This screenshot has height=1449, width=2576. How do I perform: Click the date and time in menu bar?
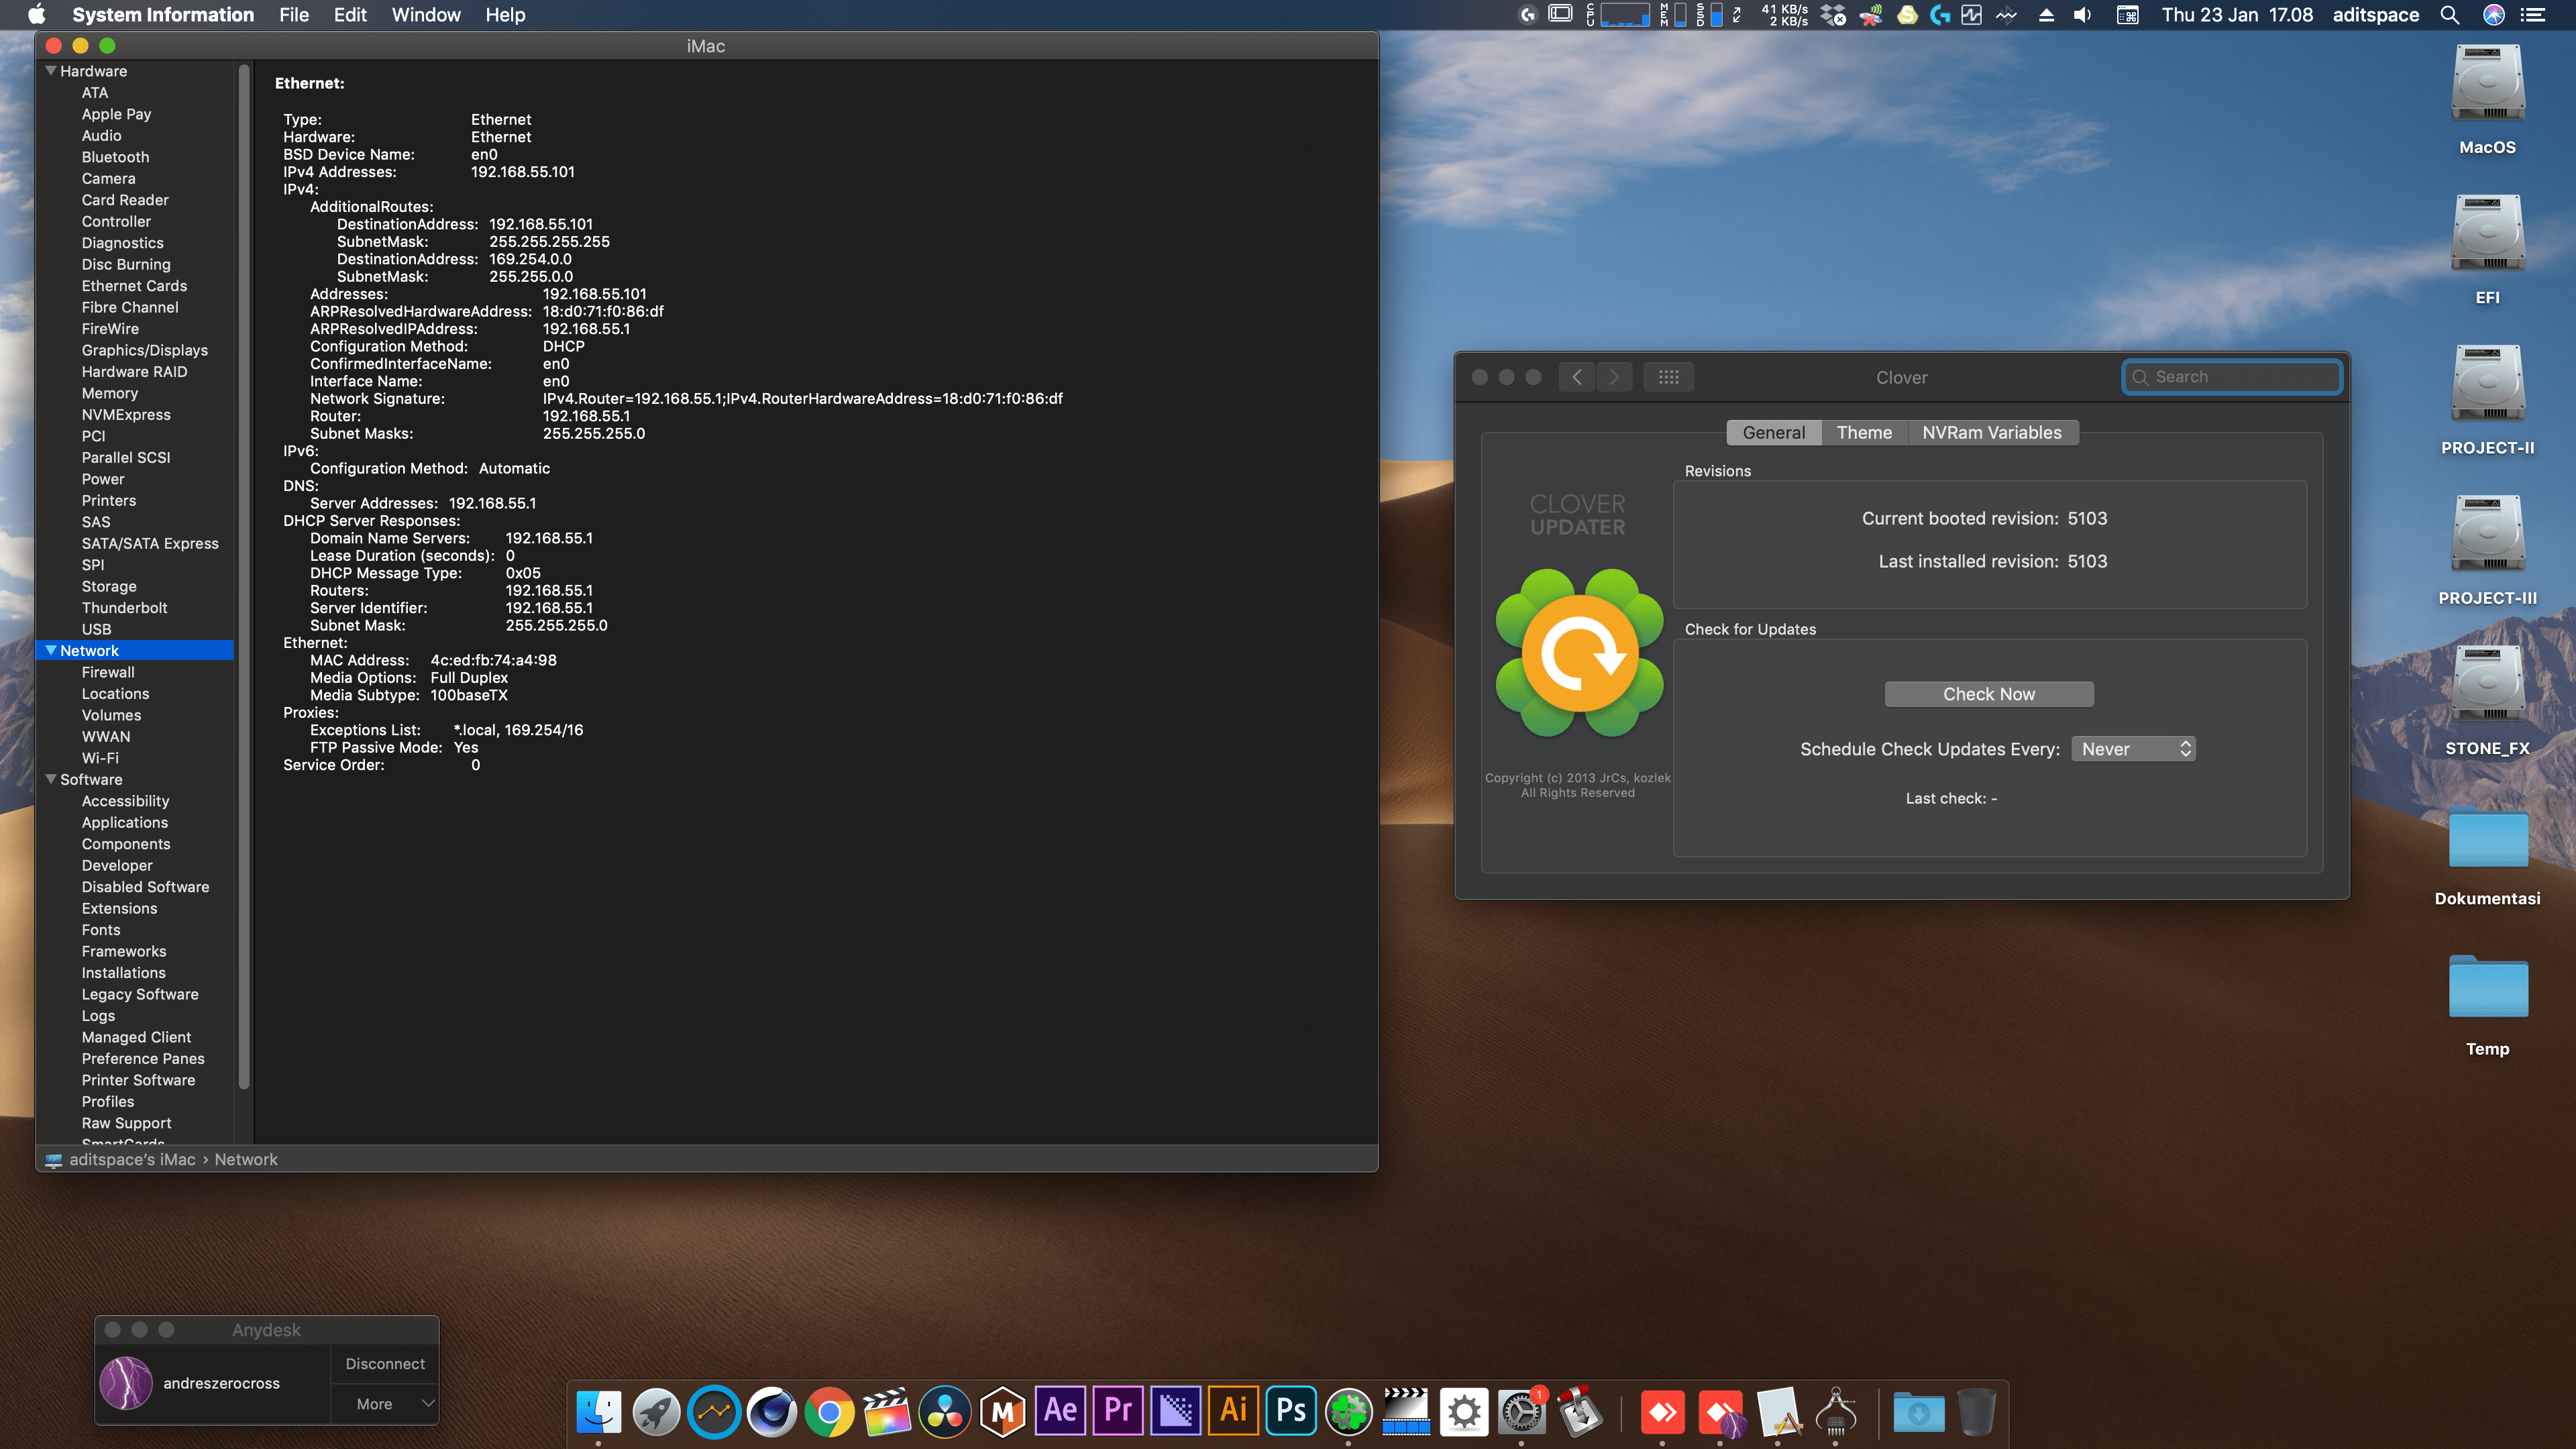[2237, 15]
